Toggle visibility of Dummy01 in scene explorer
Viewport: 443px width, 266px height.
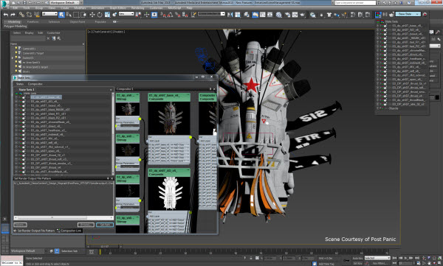tap(16, 57)
